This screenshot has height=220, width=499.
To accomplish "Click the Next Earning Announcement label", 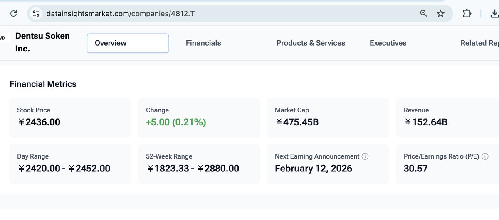I will (317, 156).
